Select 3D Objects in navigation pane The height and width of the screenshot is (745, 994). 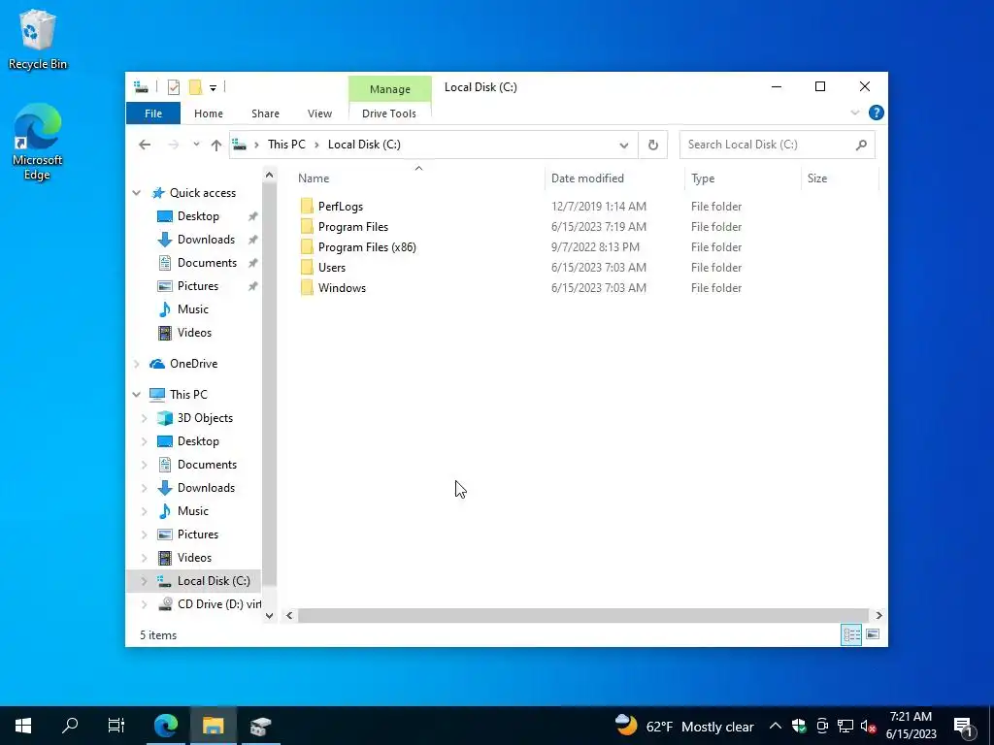point(205,418)
